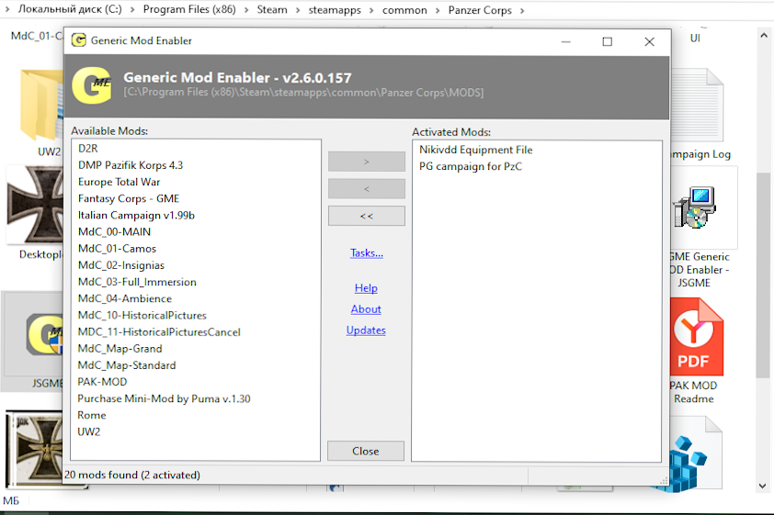Open the Tasks... link

pyautogui.click(x=366, y=252)
